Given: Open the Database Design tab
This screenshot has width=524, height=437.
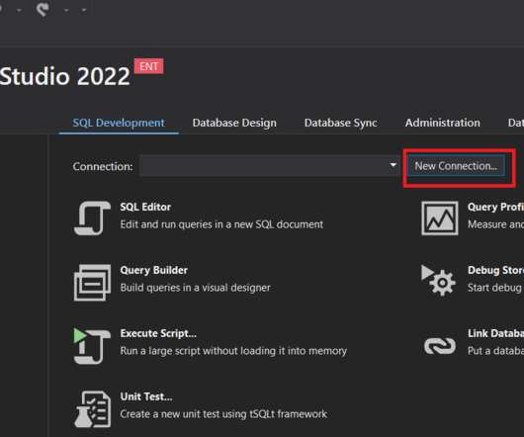Looking at the screenshot, I should point(234,123).
